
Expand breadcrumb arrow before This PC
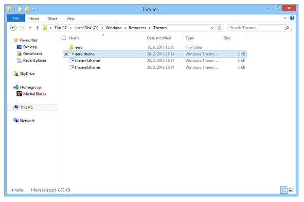[x=51, y=28]
